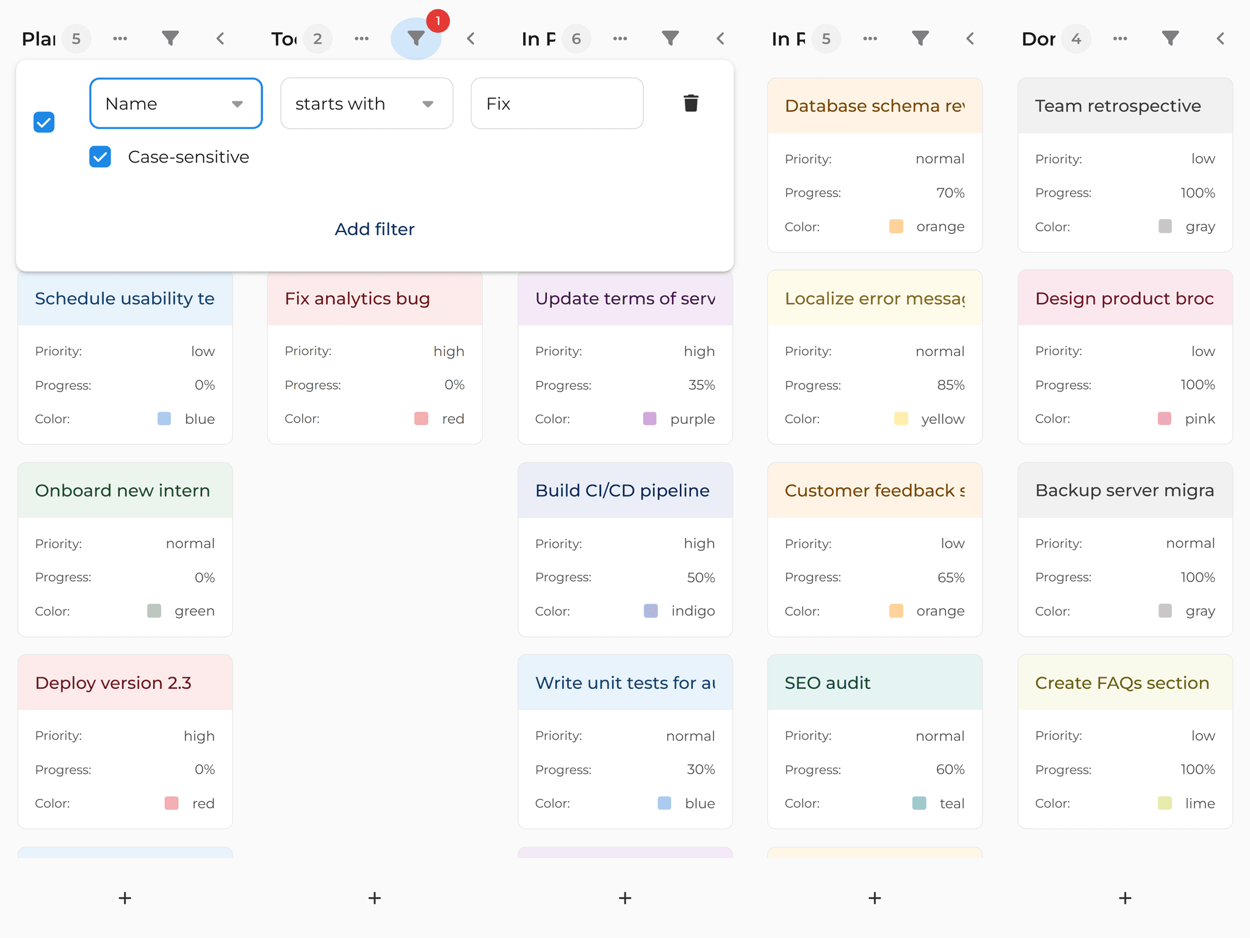Open filter for the Plan column
Screen dimensions: 1250x938
(x=170, y=38)
